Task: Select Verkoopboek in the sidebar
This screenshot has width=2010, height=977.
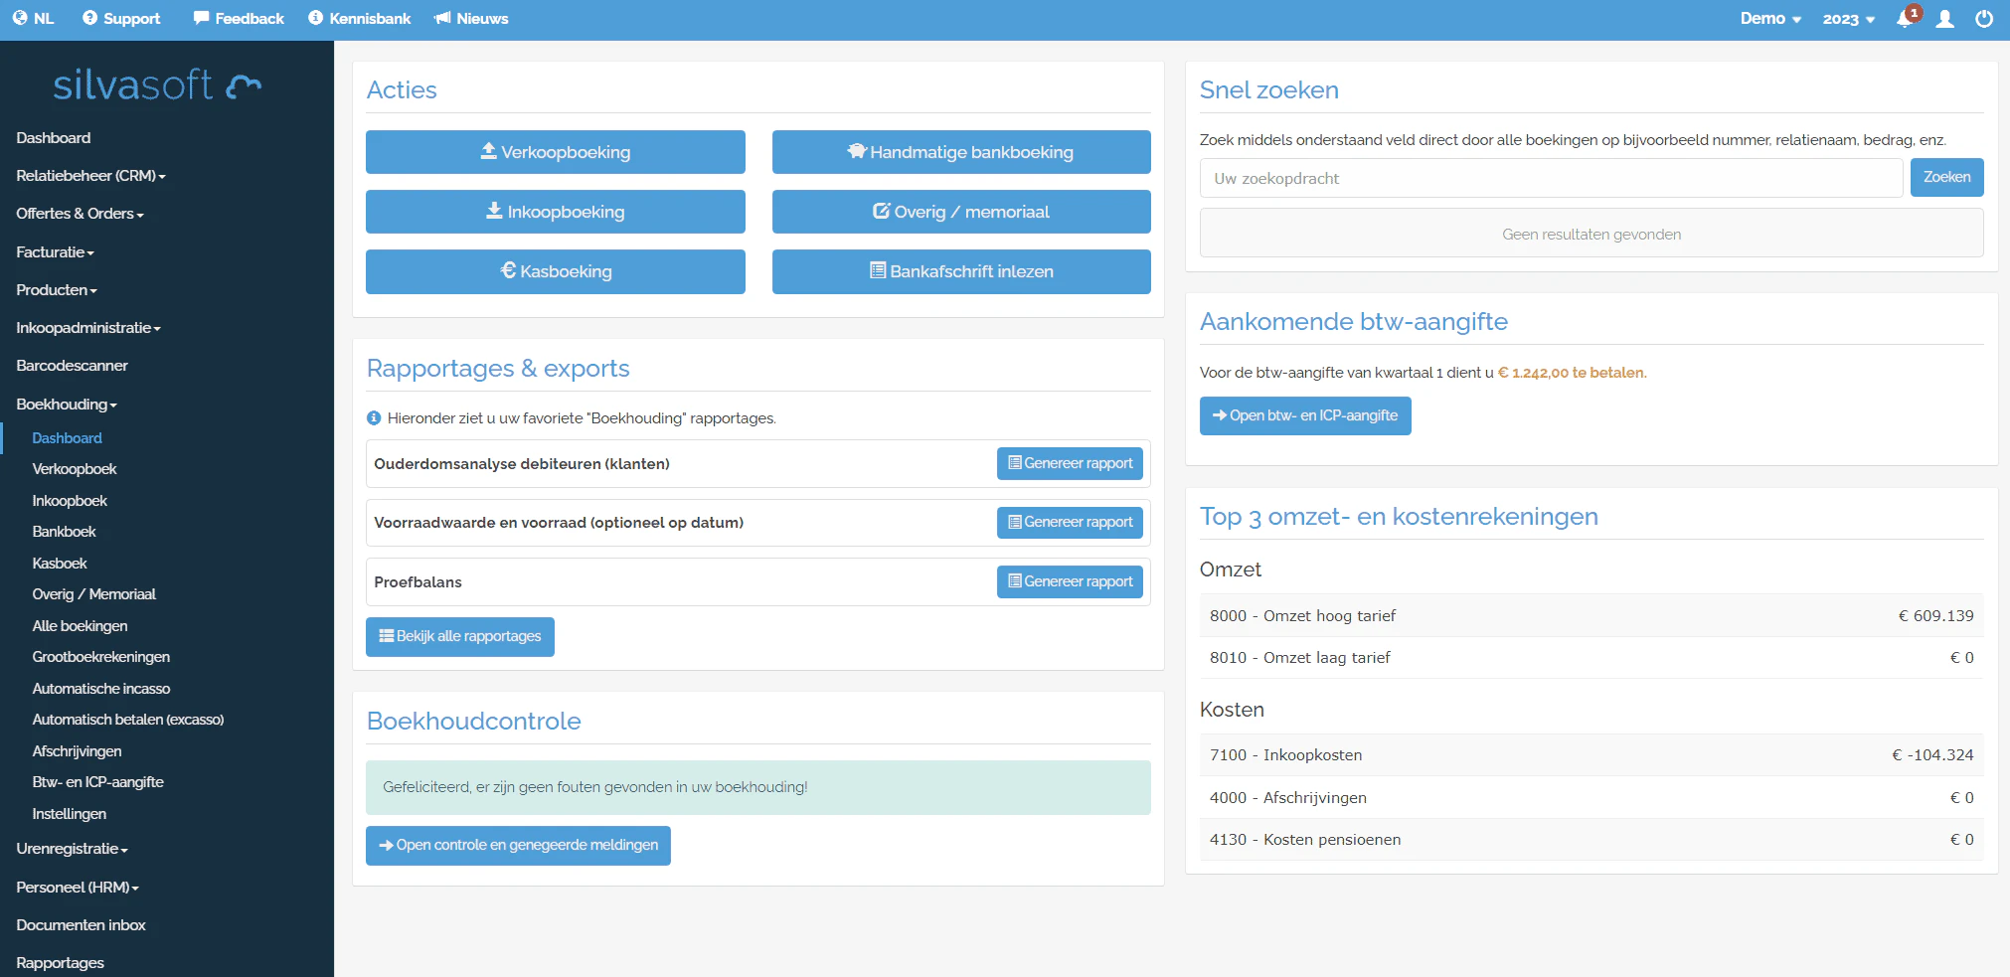Action: [x=75, y=469]
